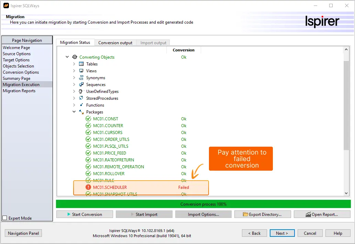Click the Start Import button
Image resolution: width=355 pixels, height=244 pixels.
[144, 214]
